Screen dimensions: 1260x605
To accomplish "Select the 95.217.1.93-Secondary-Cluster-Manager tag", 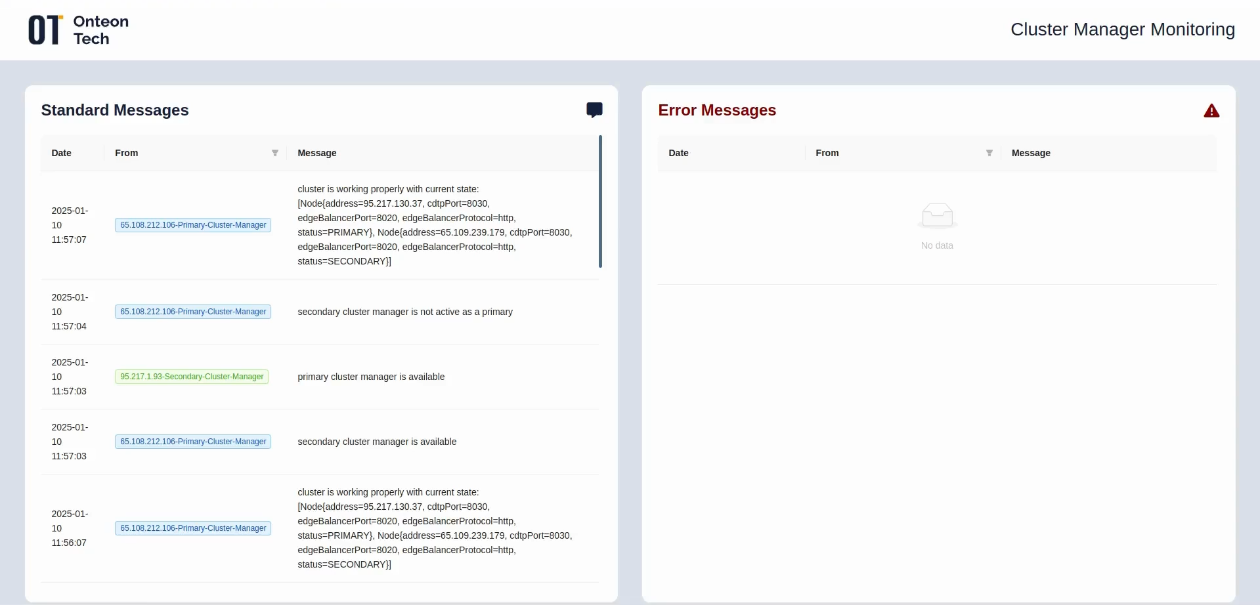I will [x=191, y=377].
